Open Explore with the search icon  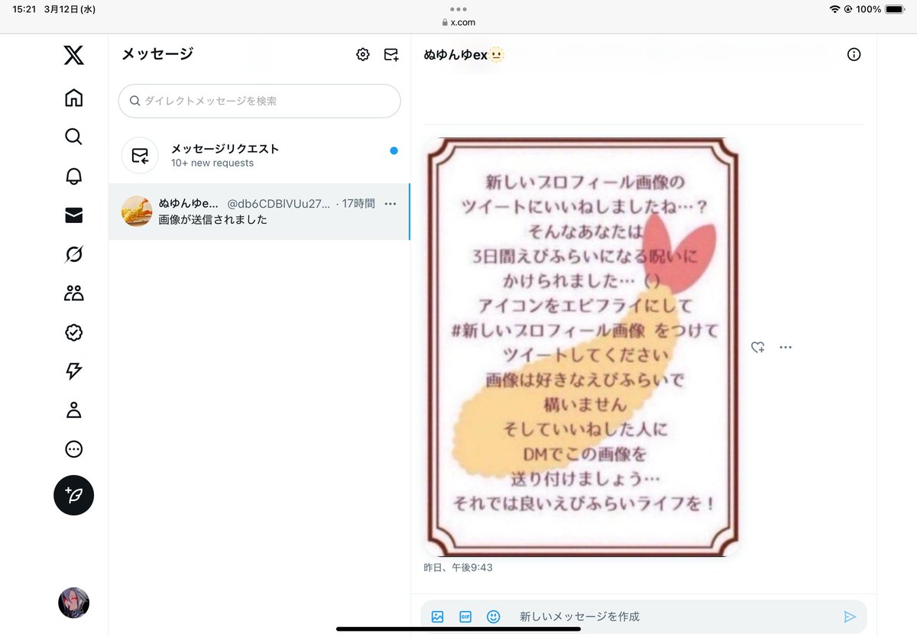[x=73, y=137]
